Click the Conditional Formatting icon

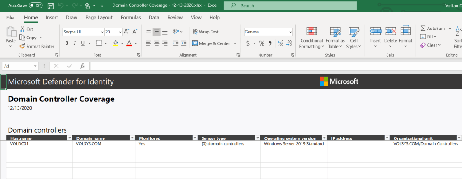[x=311, y=32]
